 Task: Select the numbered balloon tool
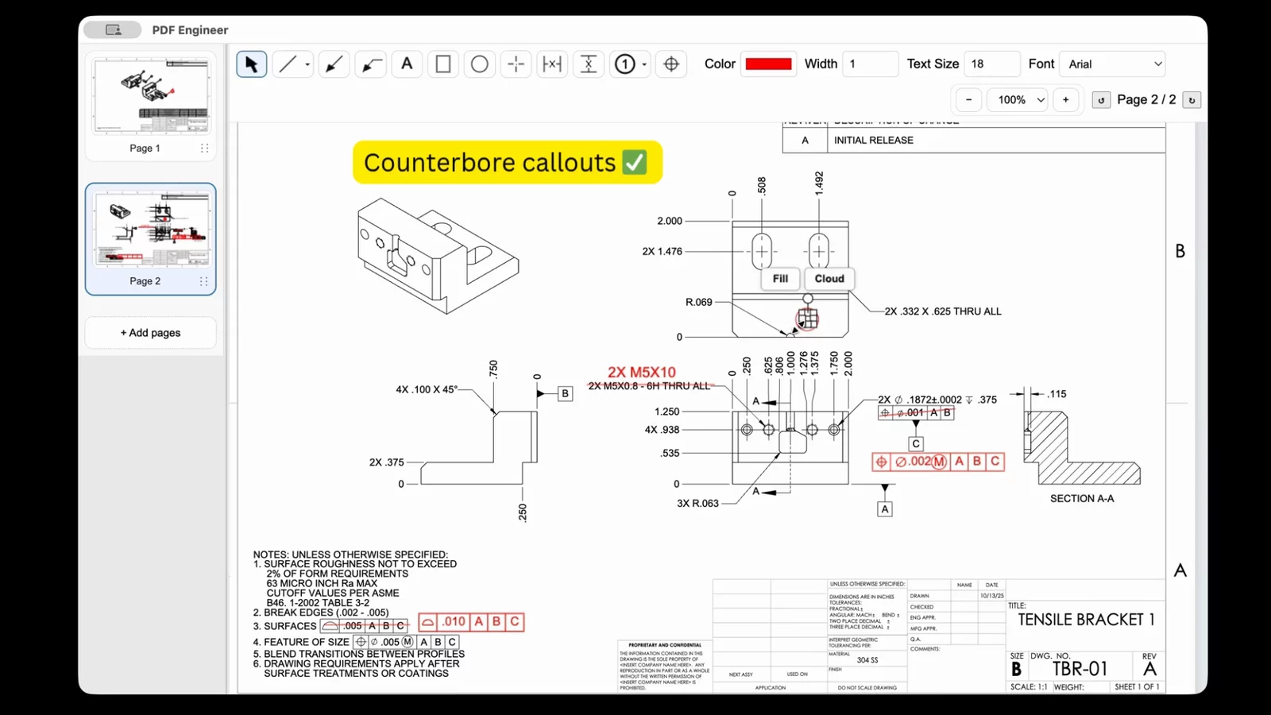tap(625, 64)
